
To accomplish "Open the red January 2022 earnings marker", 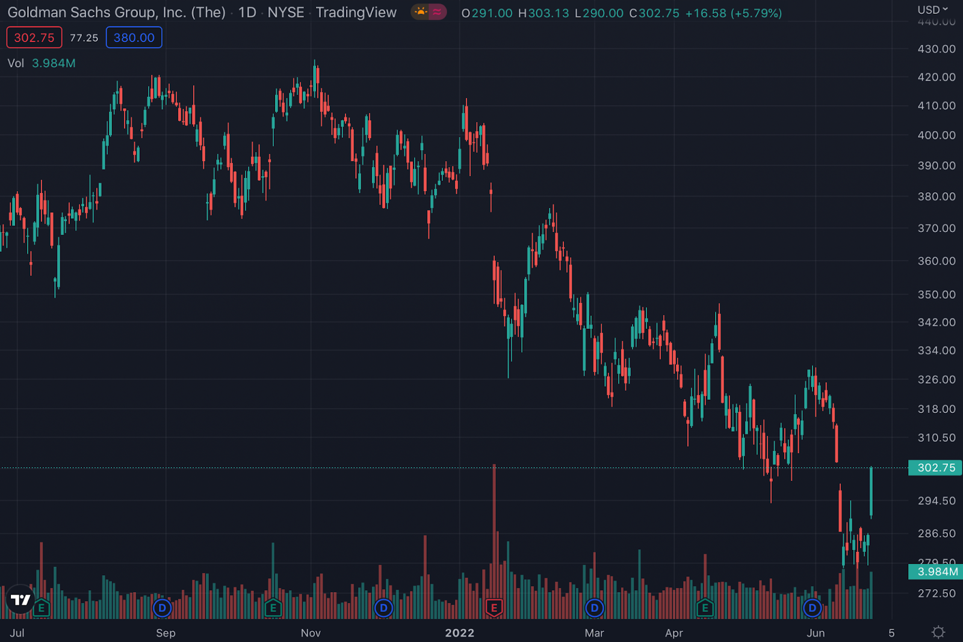I will tap(494, 608).
